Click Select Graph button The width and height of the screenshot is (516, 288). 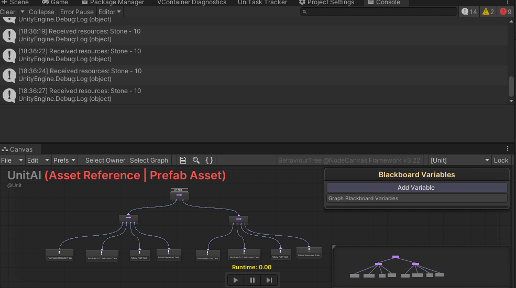pyautogui.click(x=149, y=160)
